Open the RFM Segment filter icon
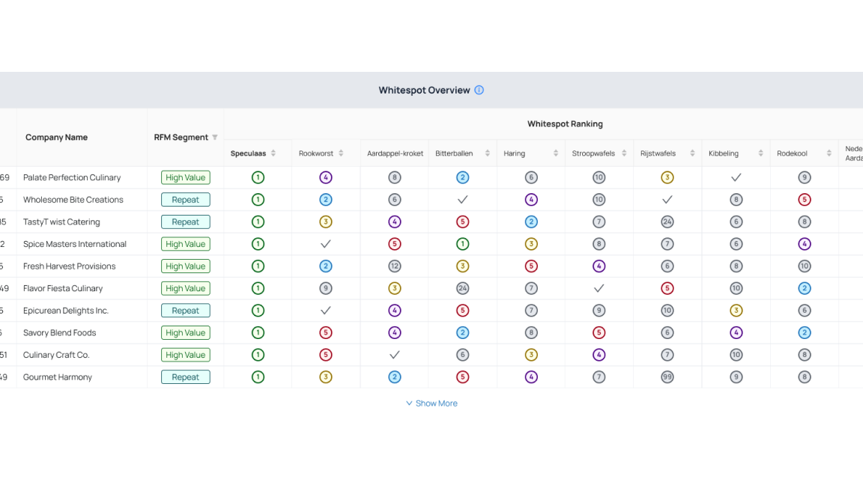Image resolution: width=863 pixels, height=485 pixels. click(215, 138)
